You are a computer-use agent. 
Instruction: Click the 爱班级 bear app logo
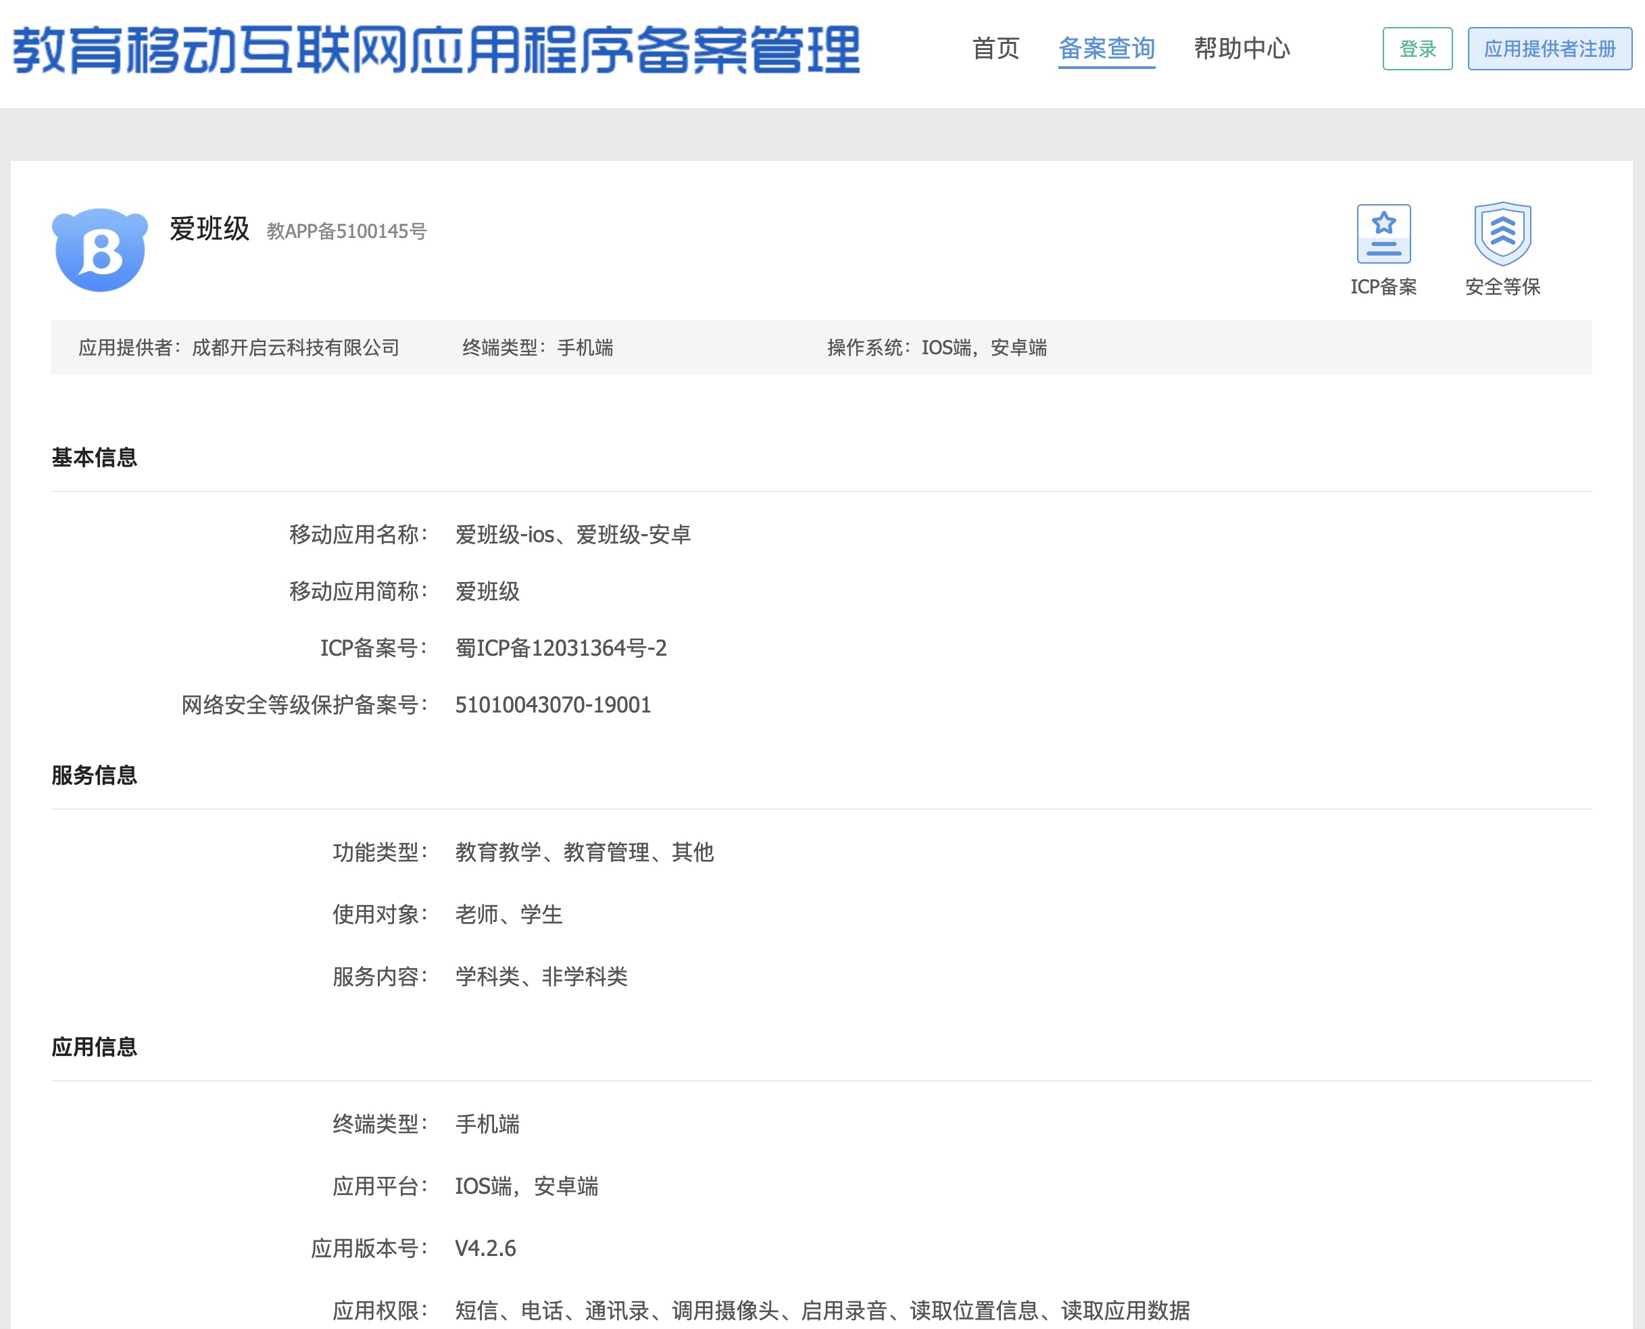99,249
